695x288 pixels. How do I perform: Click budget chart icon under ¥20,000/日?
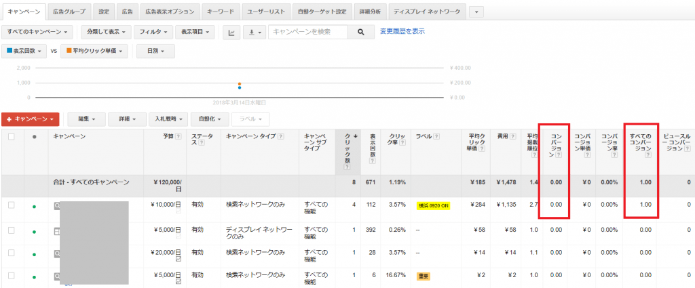click(179, 259)
